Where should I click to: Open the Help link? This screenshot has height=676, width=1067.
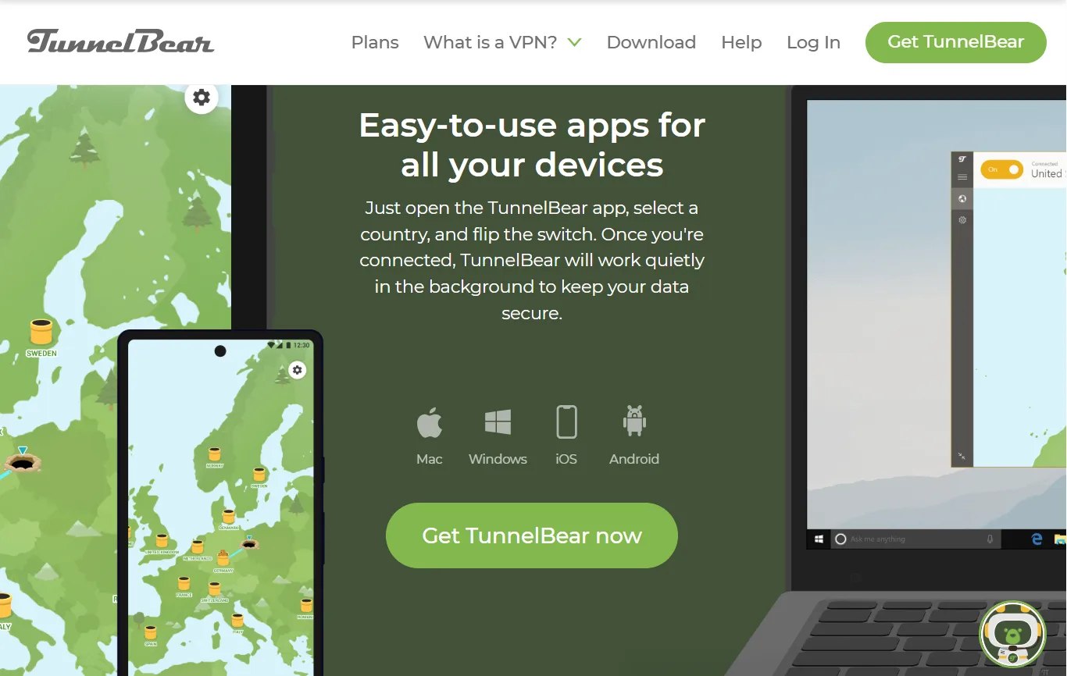(x=741, y=42)
